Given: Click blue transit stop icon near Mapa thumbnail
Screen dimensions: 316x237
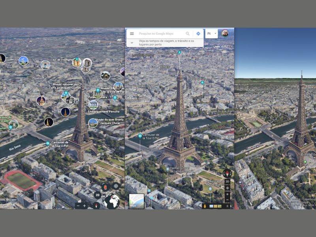Looking at the screenshot, I should (x=149, y=191).
